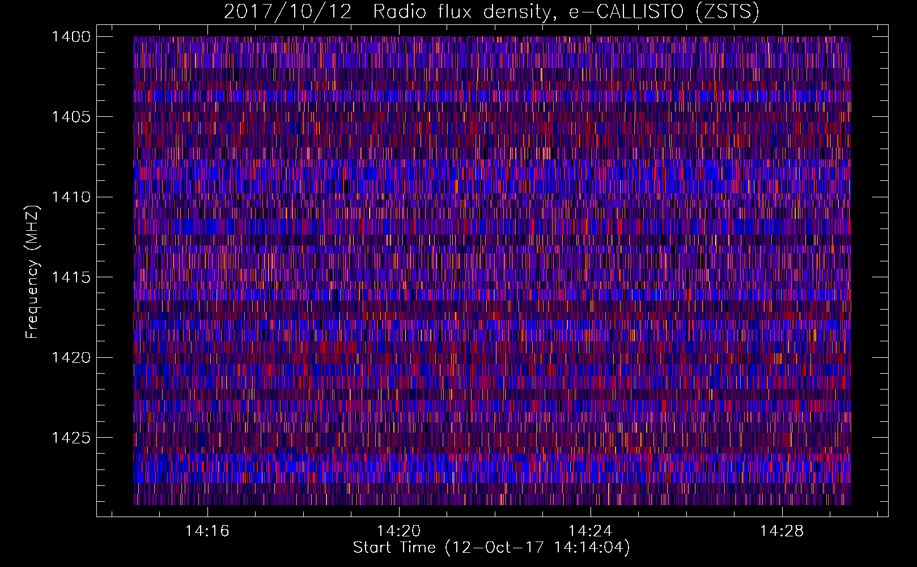Click inside the radio flux spectrogram
Screen dimensions: 917x567
(492, 270)
